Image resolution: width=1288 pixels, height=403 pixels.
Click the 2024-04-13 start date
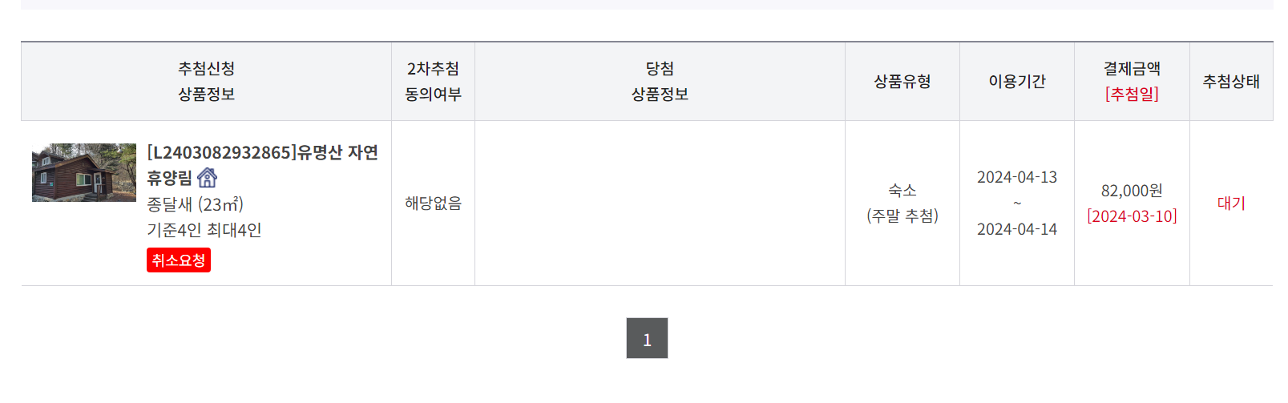click(1017, 177)
